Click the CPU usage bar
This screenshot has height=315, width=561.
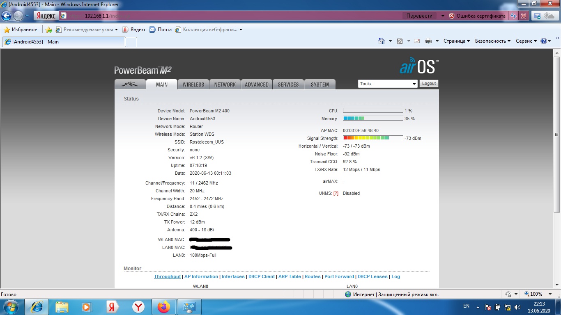(373, 111)
